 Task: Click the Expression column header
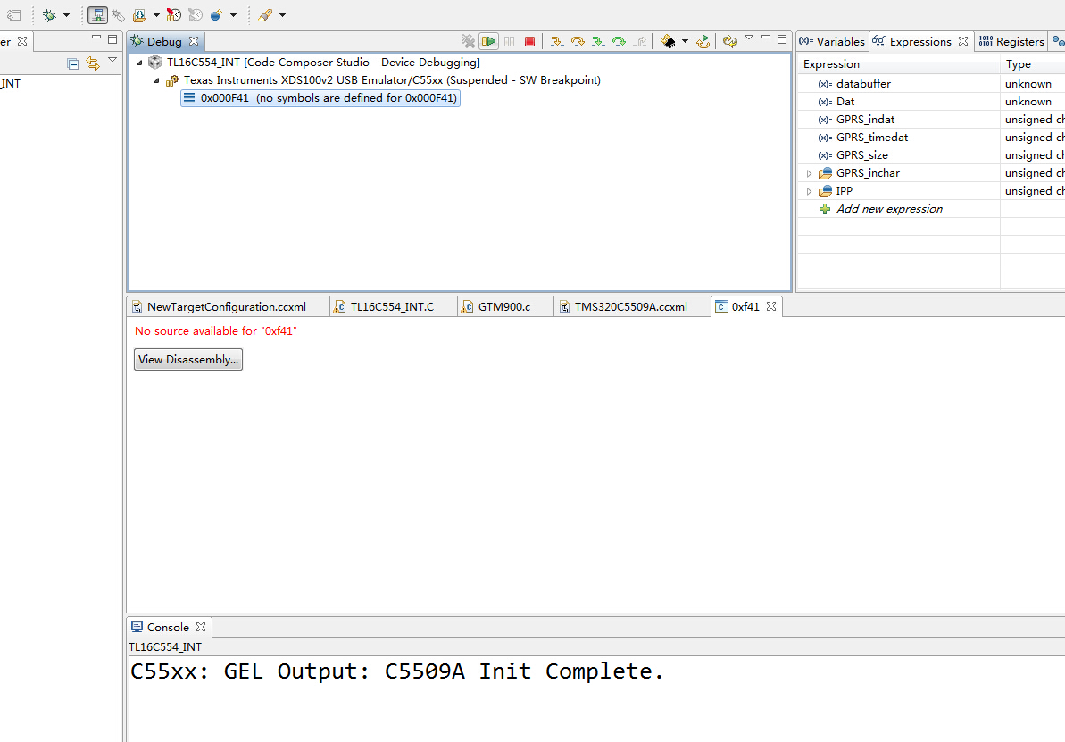898,64
